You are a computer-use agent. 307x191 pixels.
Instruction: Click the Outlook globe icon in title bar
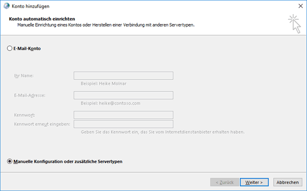[x=7, y=6]
